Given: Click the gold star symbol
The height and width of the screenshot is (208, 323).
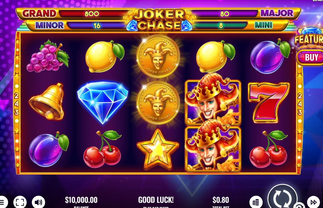Looking at the screenshot, I should point(158,149).
